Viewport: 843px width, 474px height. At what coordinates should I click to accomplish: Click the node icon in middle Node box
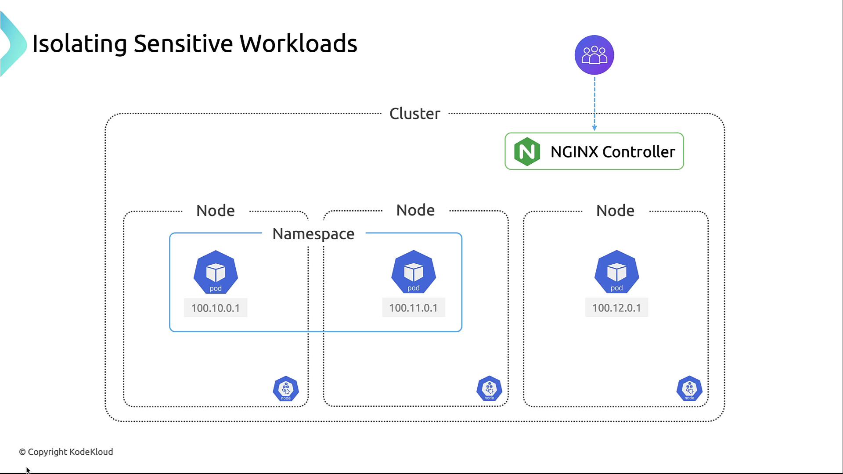[489, 388]
